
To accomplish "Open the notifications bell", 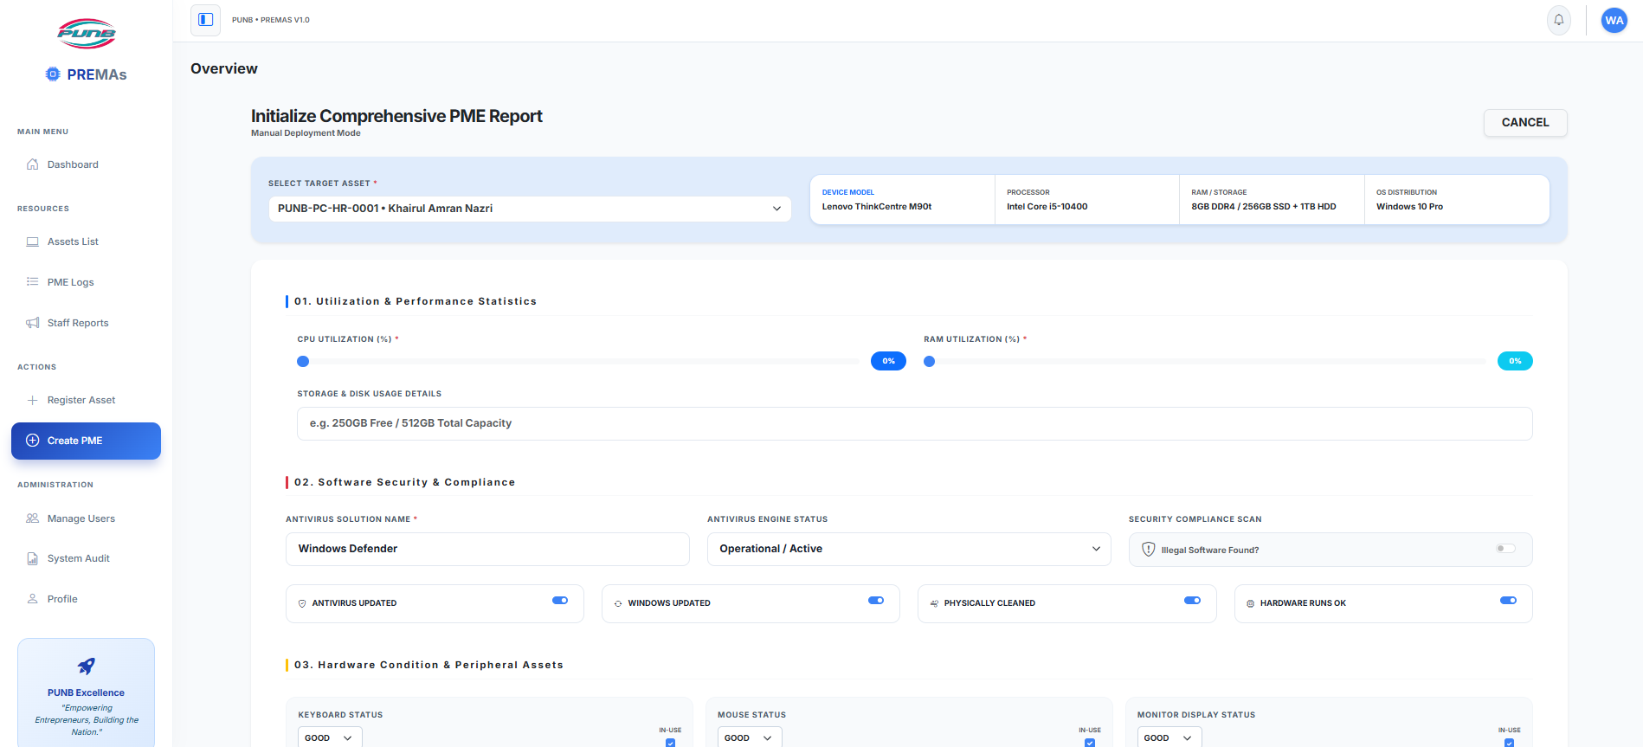I will click(1559, 20).
